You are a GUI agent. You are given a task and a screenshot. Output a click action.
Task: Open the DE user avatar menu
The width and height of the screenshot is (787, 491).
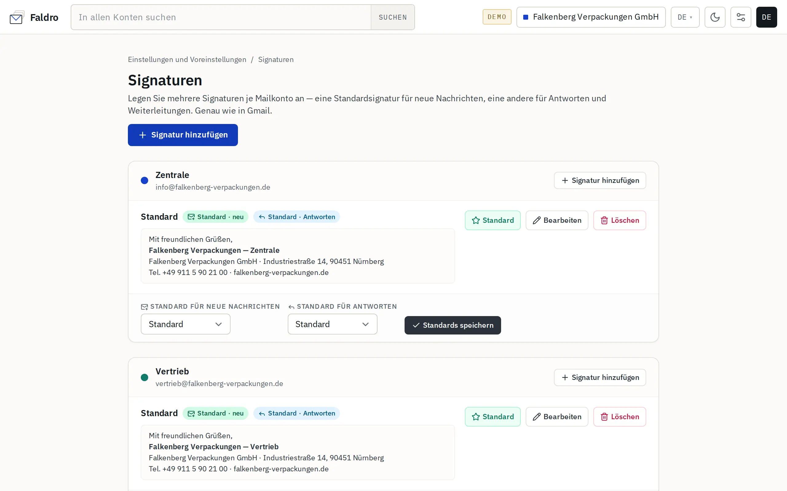click(x=766, y=17)
